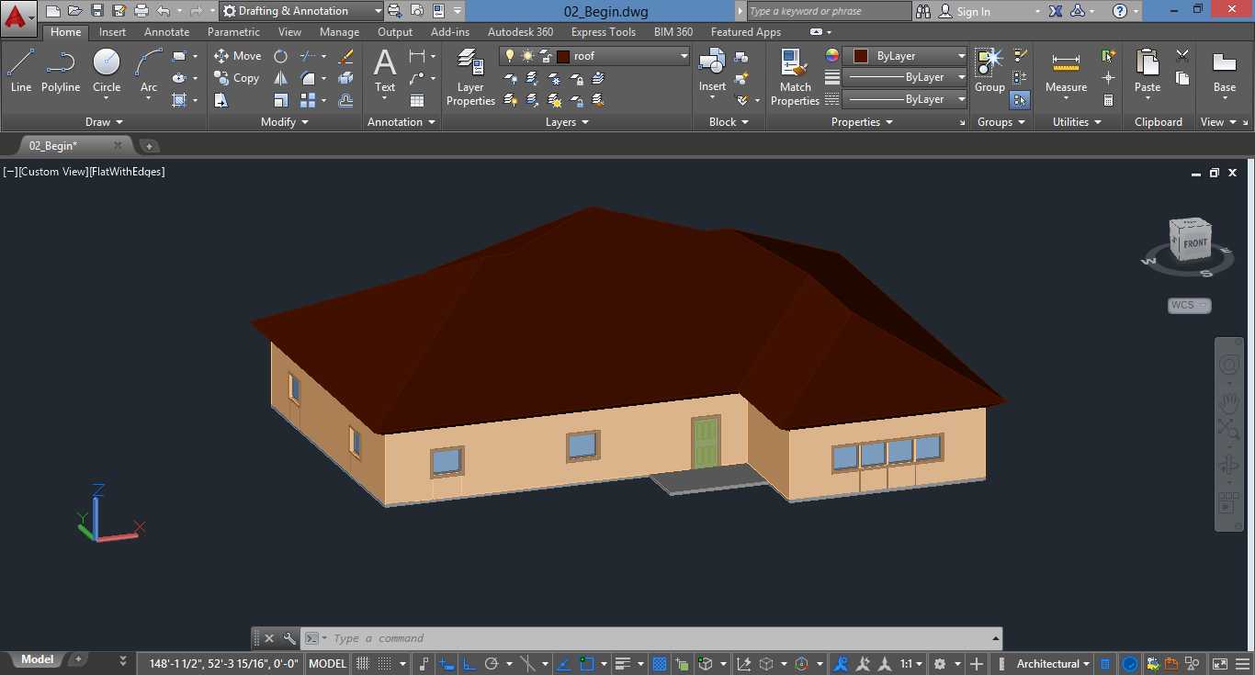Image resolution: width=1255 pixels, height=675 pixels.
Task: Toggle object snap in status bar
Action: [588, 663]
